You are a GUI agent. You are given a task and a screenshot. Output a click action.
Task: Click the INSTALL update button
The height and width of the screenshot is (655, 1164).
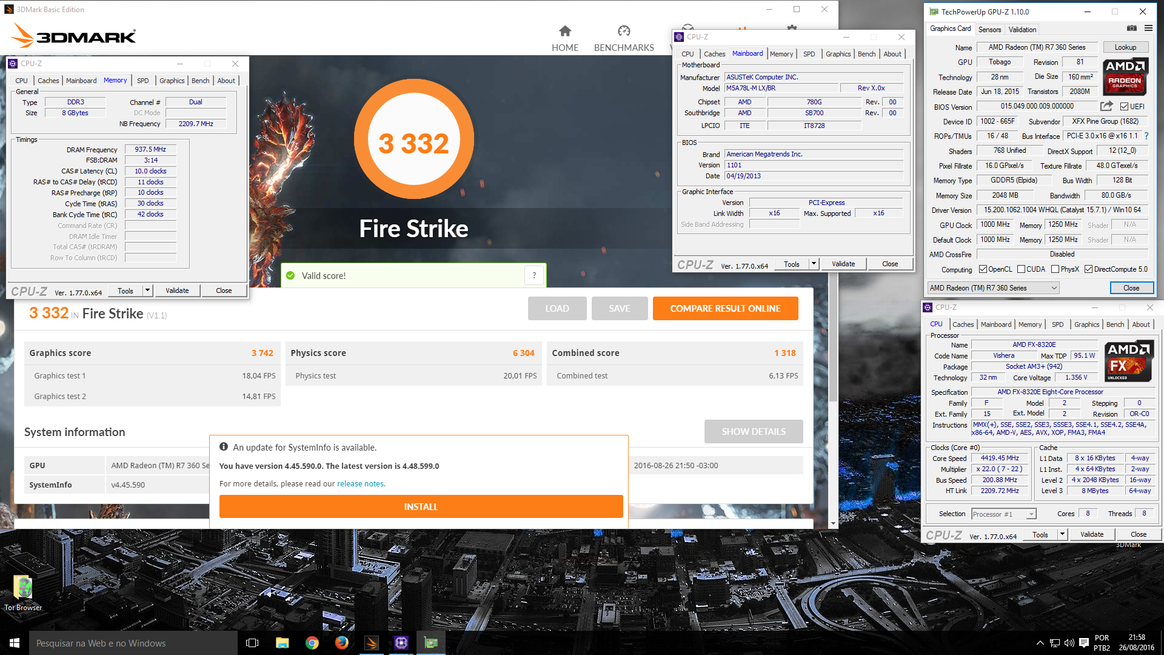tap(421, 506)
